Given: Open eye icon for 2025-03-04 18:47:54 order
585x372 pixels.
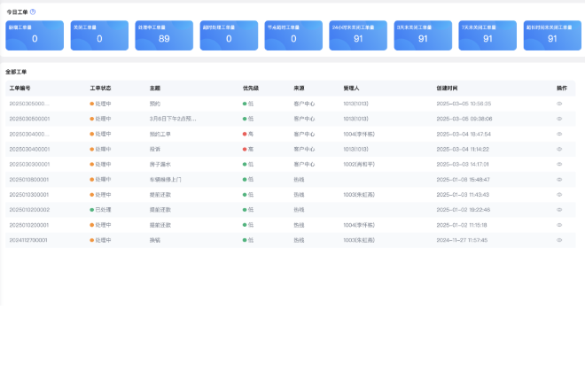Looking at the screenshot, I should pyautogui.click(x=559, y=134).
